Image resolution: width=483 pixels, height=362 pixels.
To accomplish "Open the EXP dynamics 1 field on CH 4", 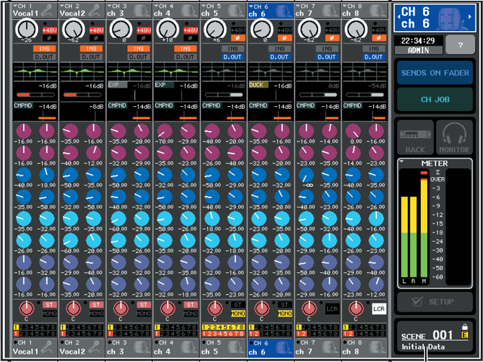I will [x=176, y=91].
